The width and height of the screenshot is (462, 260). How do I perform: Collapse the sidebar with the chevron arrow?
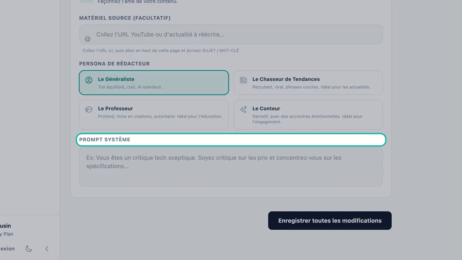47,248
